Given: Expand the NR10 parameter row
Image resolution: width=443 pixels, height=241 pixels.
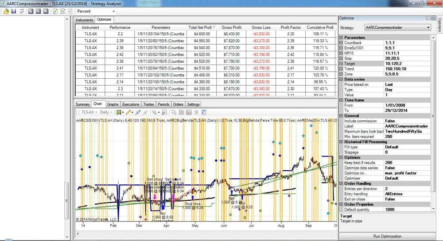Looking at the screenshot, I should (x=341, y=53).
